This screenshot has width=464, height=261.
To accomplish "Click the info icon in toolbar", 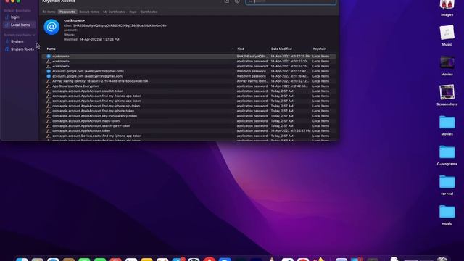I will tap(237, 1).
